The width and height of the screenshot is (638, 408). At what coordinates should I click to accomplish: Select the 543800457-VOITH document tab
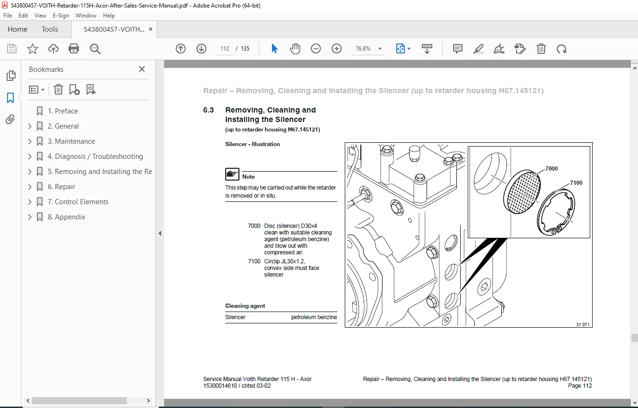[x=114, y=29]
